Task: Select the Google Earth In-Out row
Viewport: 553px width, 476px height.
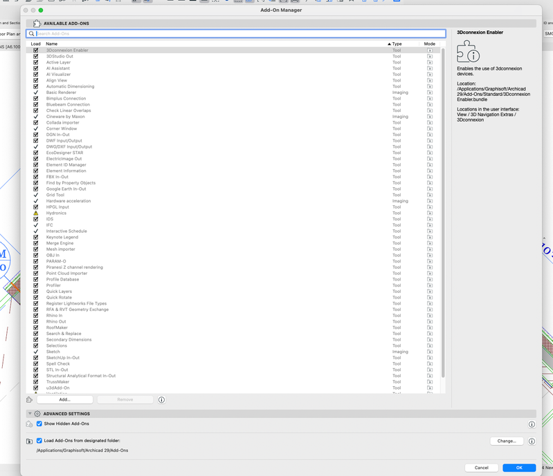Action: pyautogui.click(x=233, y=189)
